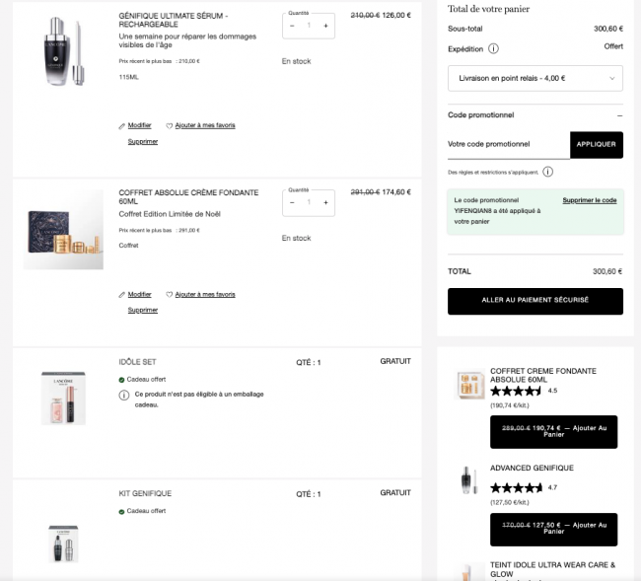Remove promo code via Supprimer le code

click(x=590, y=200)
